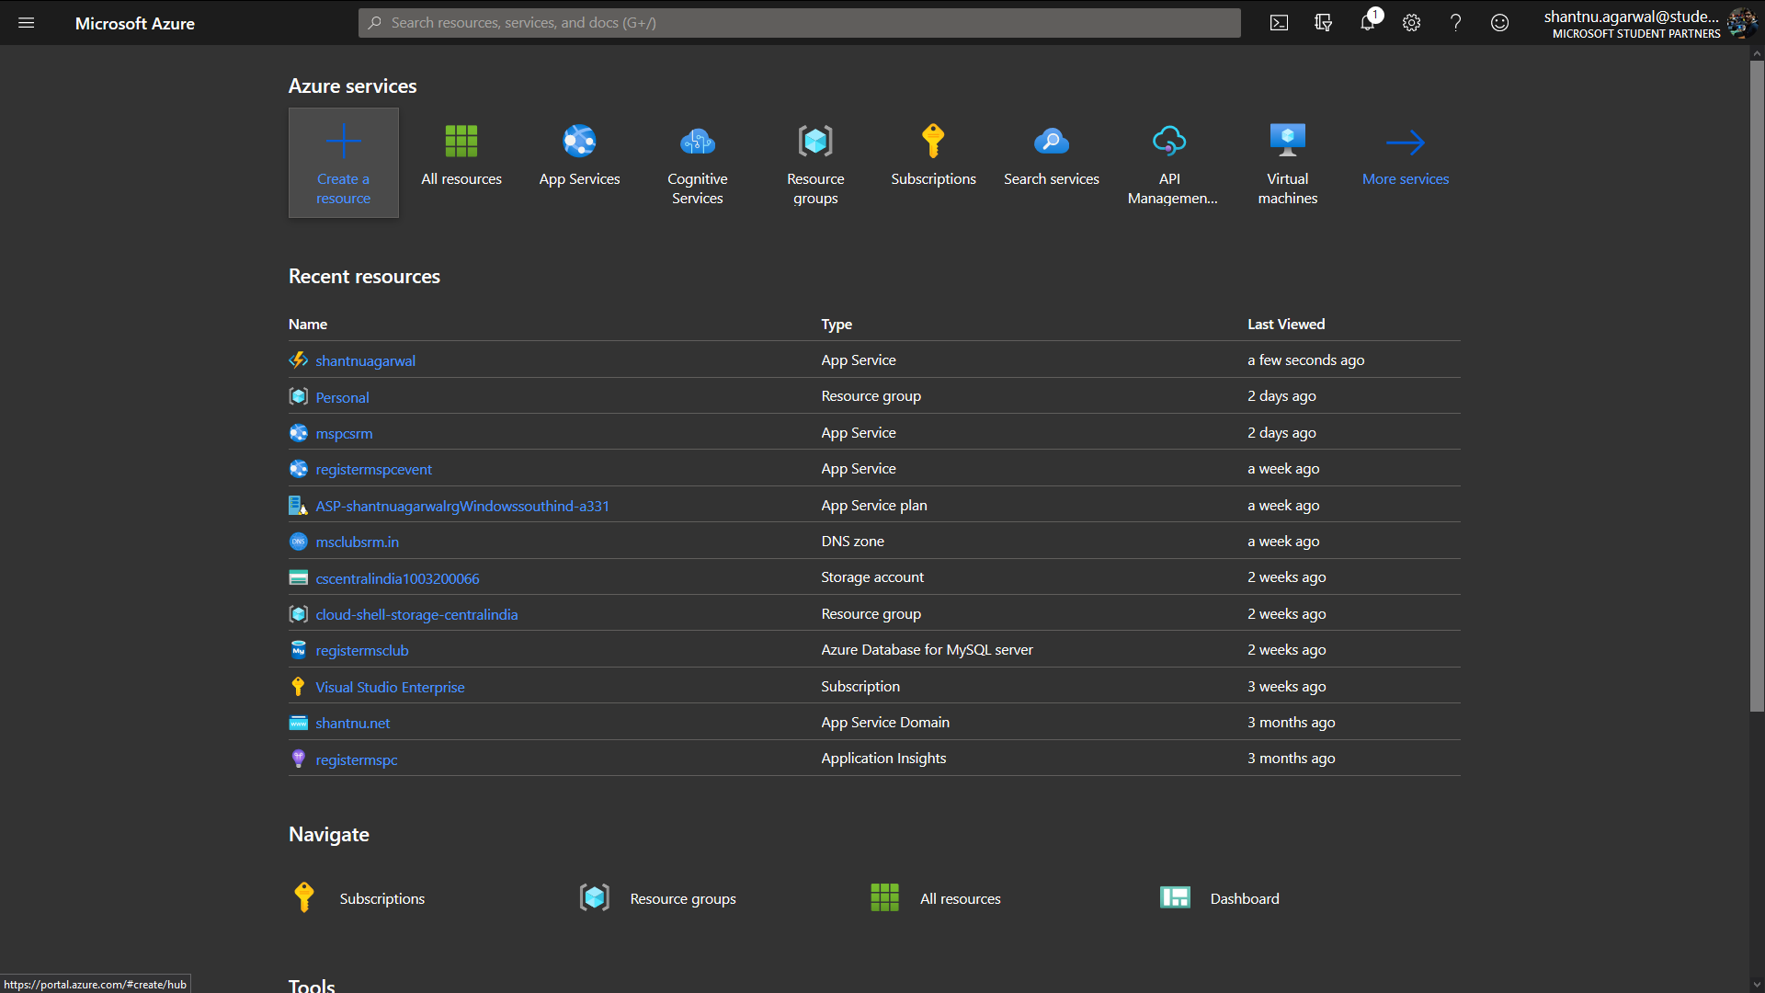Screen dimensions: 1765x993
Task: Open Search services
Action: tap(1051, 156)
